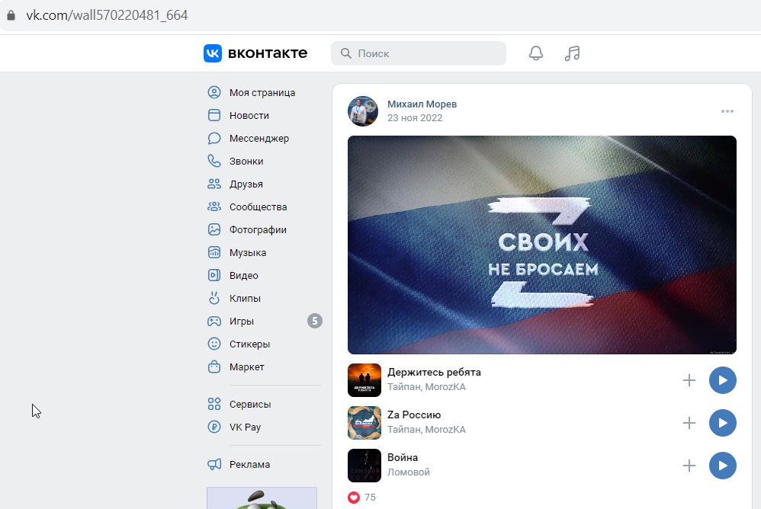
Task: Click Война album cover
Action: 364,466
